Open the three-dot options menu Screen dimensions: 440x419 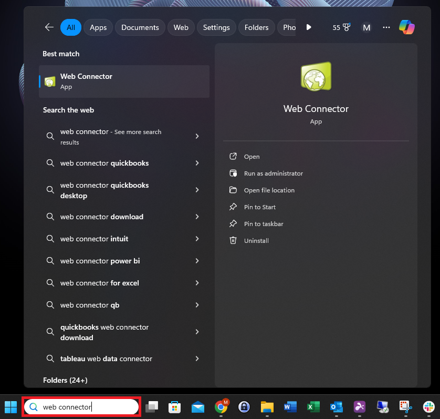click(x=386, y=27)
